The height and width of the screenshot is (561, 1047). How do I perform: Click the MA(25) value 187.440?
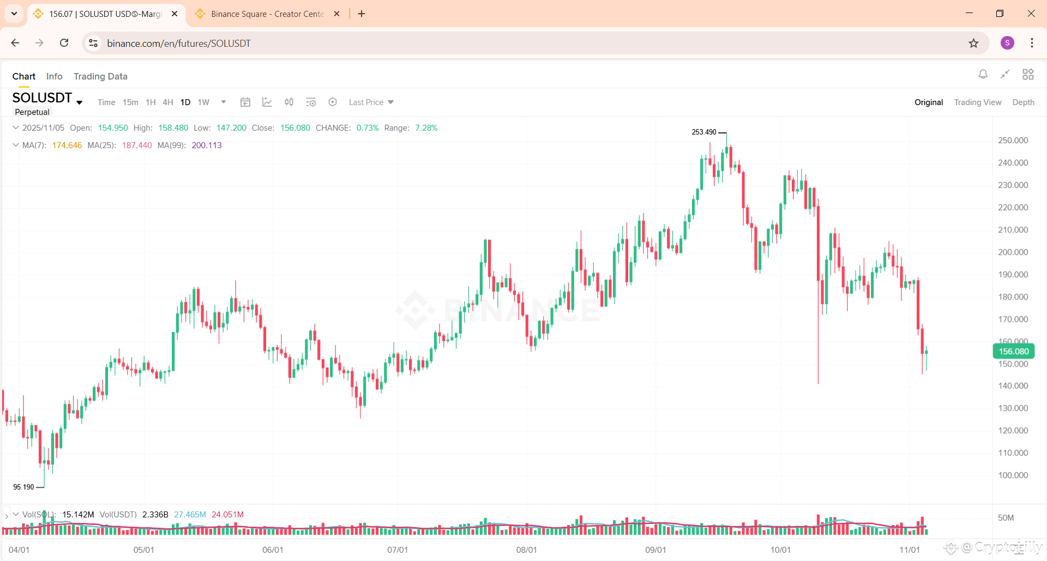(x=137, y=145)
